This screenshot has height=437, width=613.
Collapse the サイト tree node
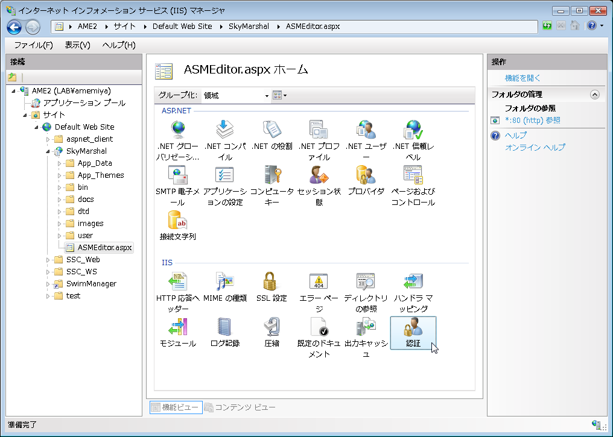25,115
